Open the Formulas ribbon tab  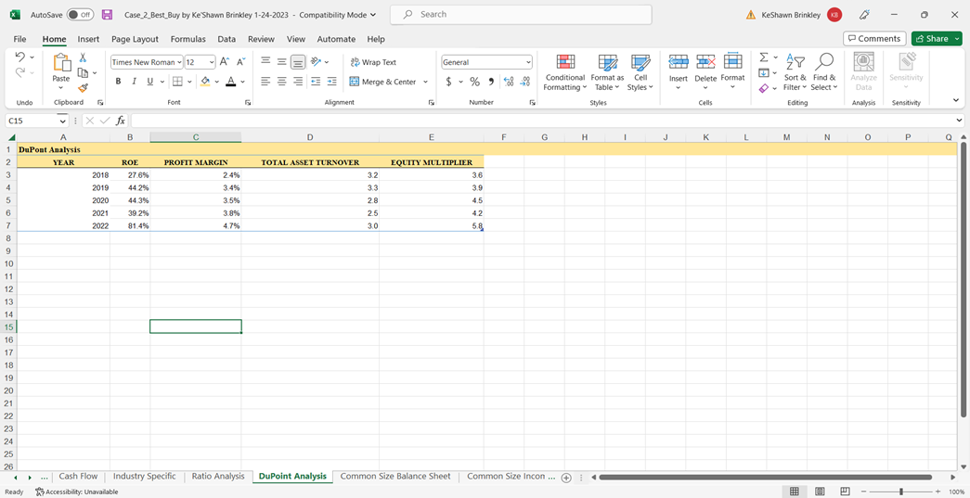(188, 39)
